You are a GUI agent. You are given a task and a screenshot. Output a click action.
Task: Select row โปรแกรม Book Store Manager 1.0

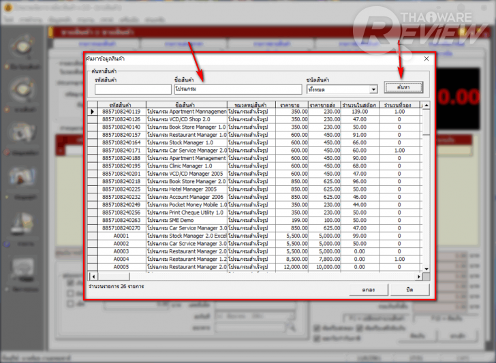(x=255, y=127)
